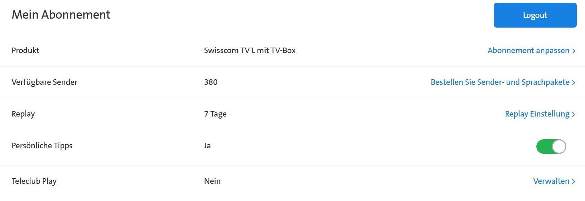Open Bestellen Sie Sender- und Sprachpakete link
This screenshot has width=585, height=201.
pos(500,82)
